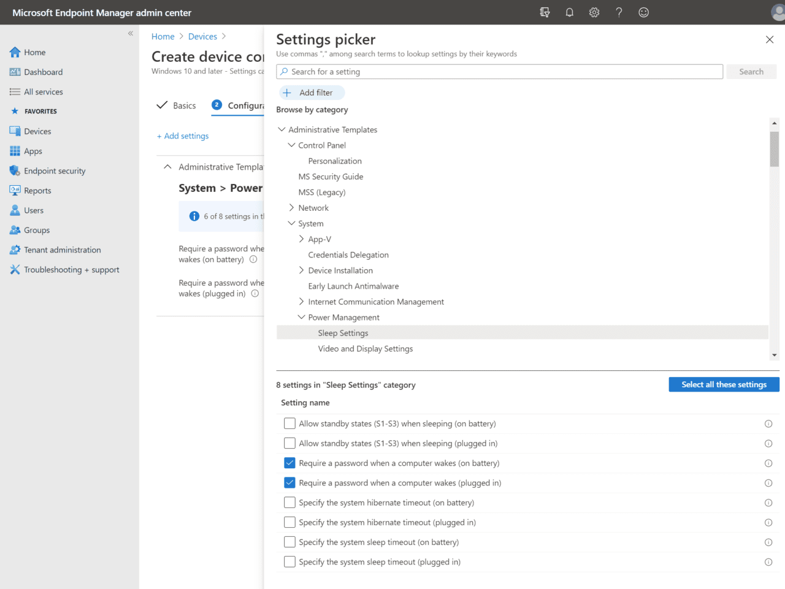Click the Search button
The image size is (785, 589).
click(x=751, y=72)
